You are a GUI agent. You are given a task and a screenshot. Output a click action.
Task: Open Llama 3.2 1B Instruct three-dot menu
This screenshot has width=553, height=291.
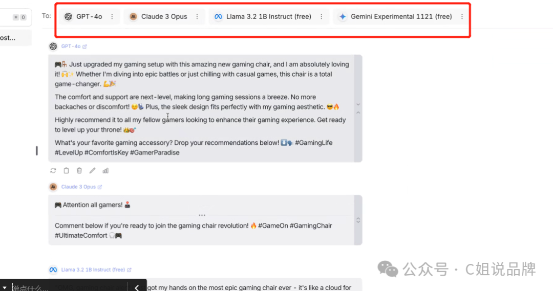[321, 16]
